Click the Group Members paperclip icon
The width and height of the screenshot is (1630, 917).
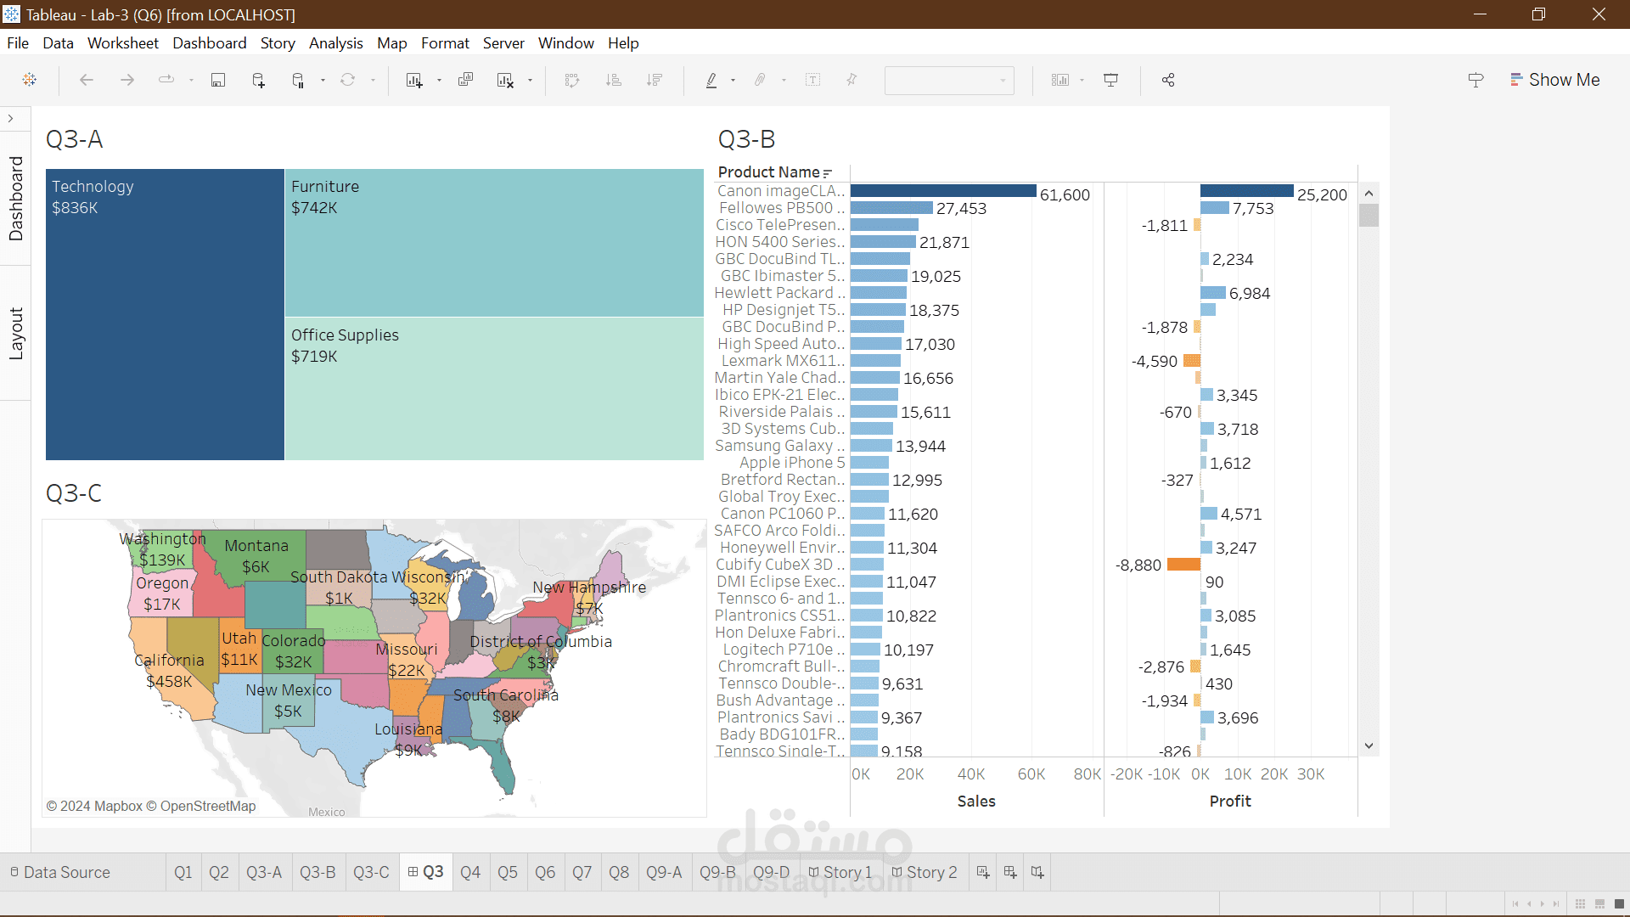tap(760, 80)
